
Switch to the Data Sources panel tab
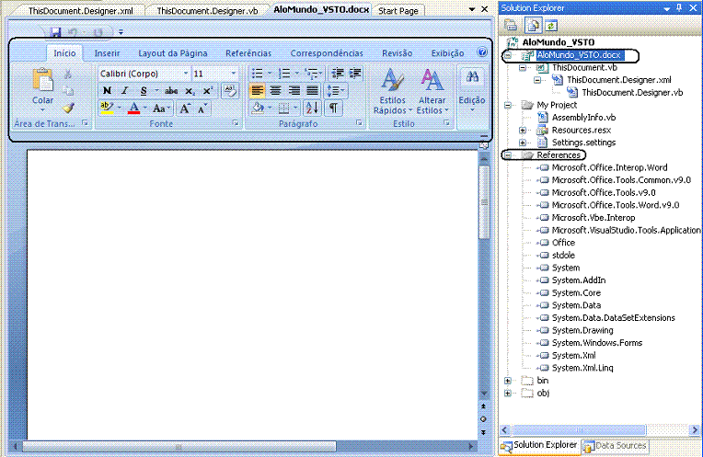(615, 446)
